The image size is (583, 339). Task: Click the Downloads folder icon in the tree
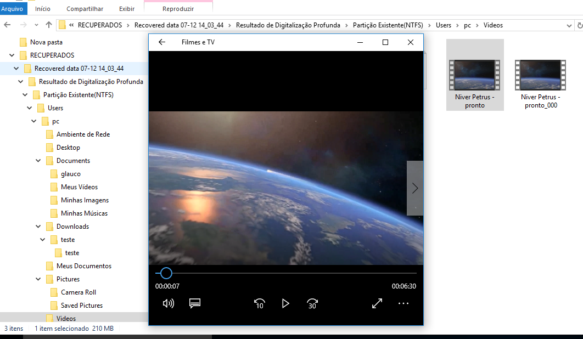tap(49, 227)
